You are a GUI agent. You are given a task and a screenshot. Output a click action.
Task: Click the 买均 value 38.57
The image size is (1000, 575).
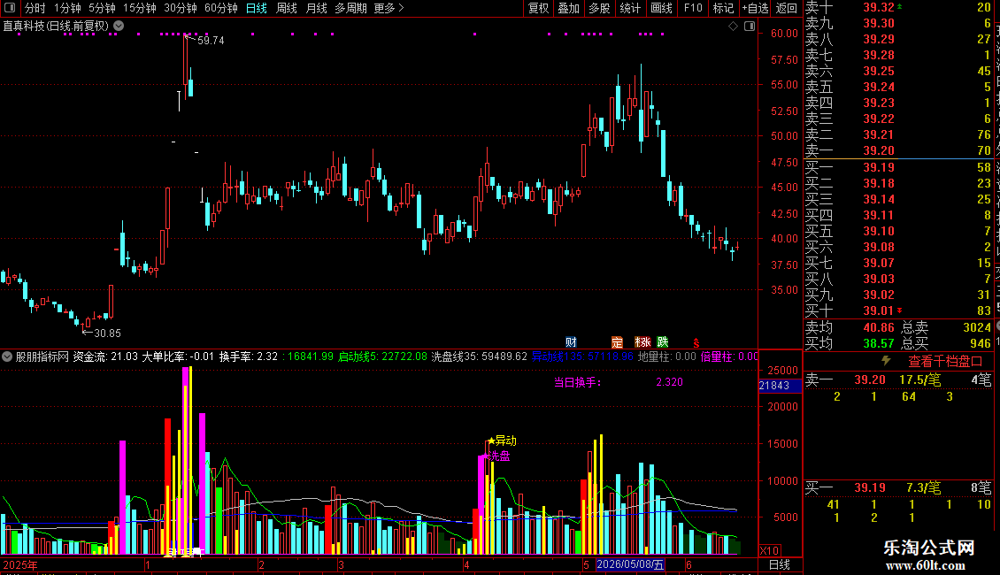(x=879, y=343)
